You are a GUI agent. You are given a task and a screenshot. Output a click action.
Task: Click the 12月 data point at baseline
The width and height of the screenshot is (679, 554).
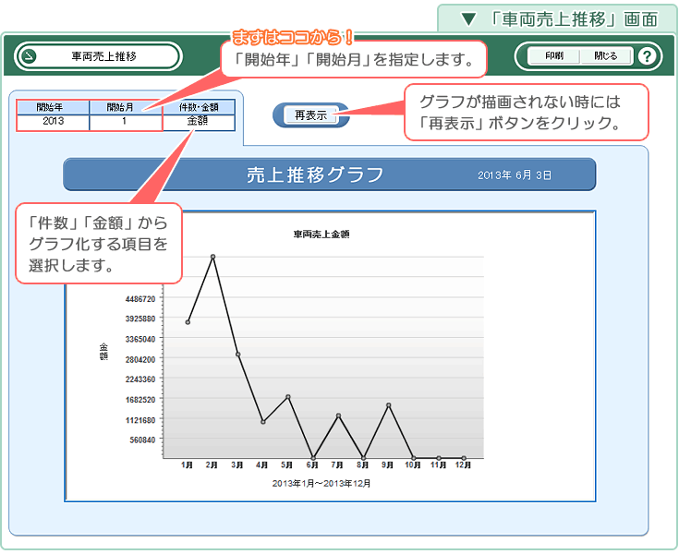[464, 458]
